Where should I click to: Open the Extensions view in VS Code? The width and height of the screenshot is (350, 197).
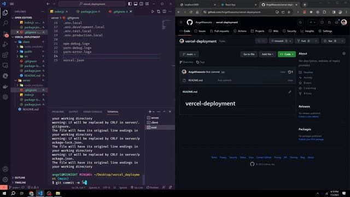[5, 55]
